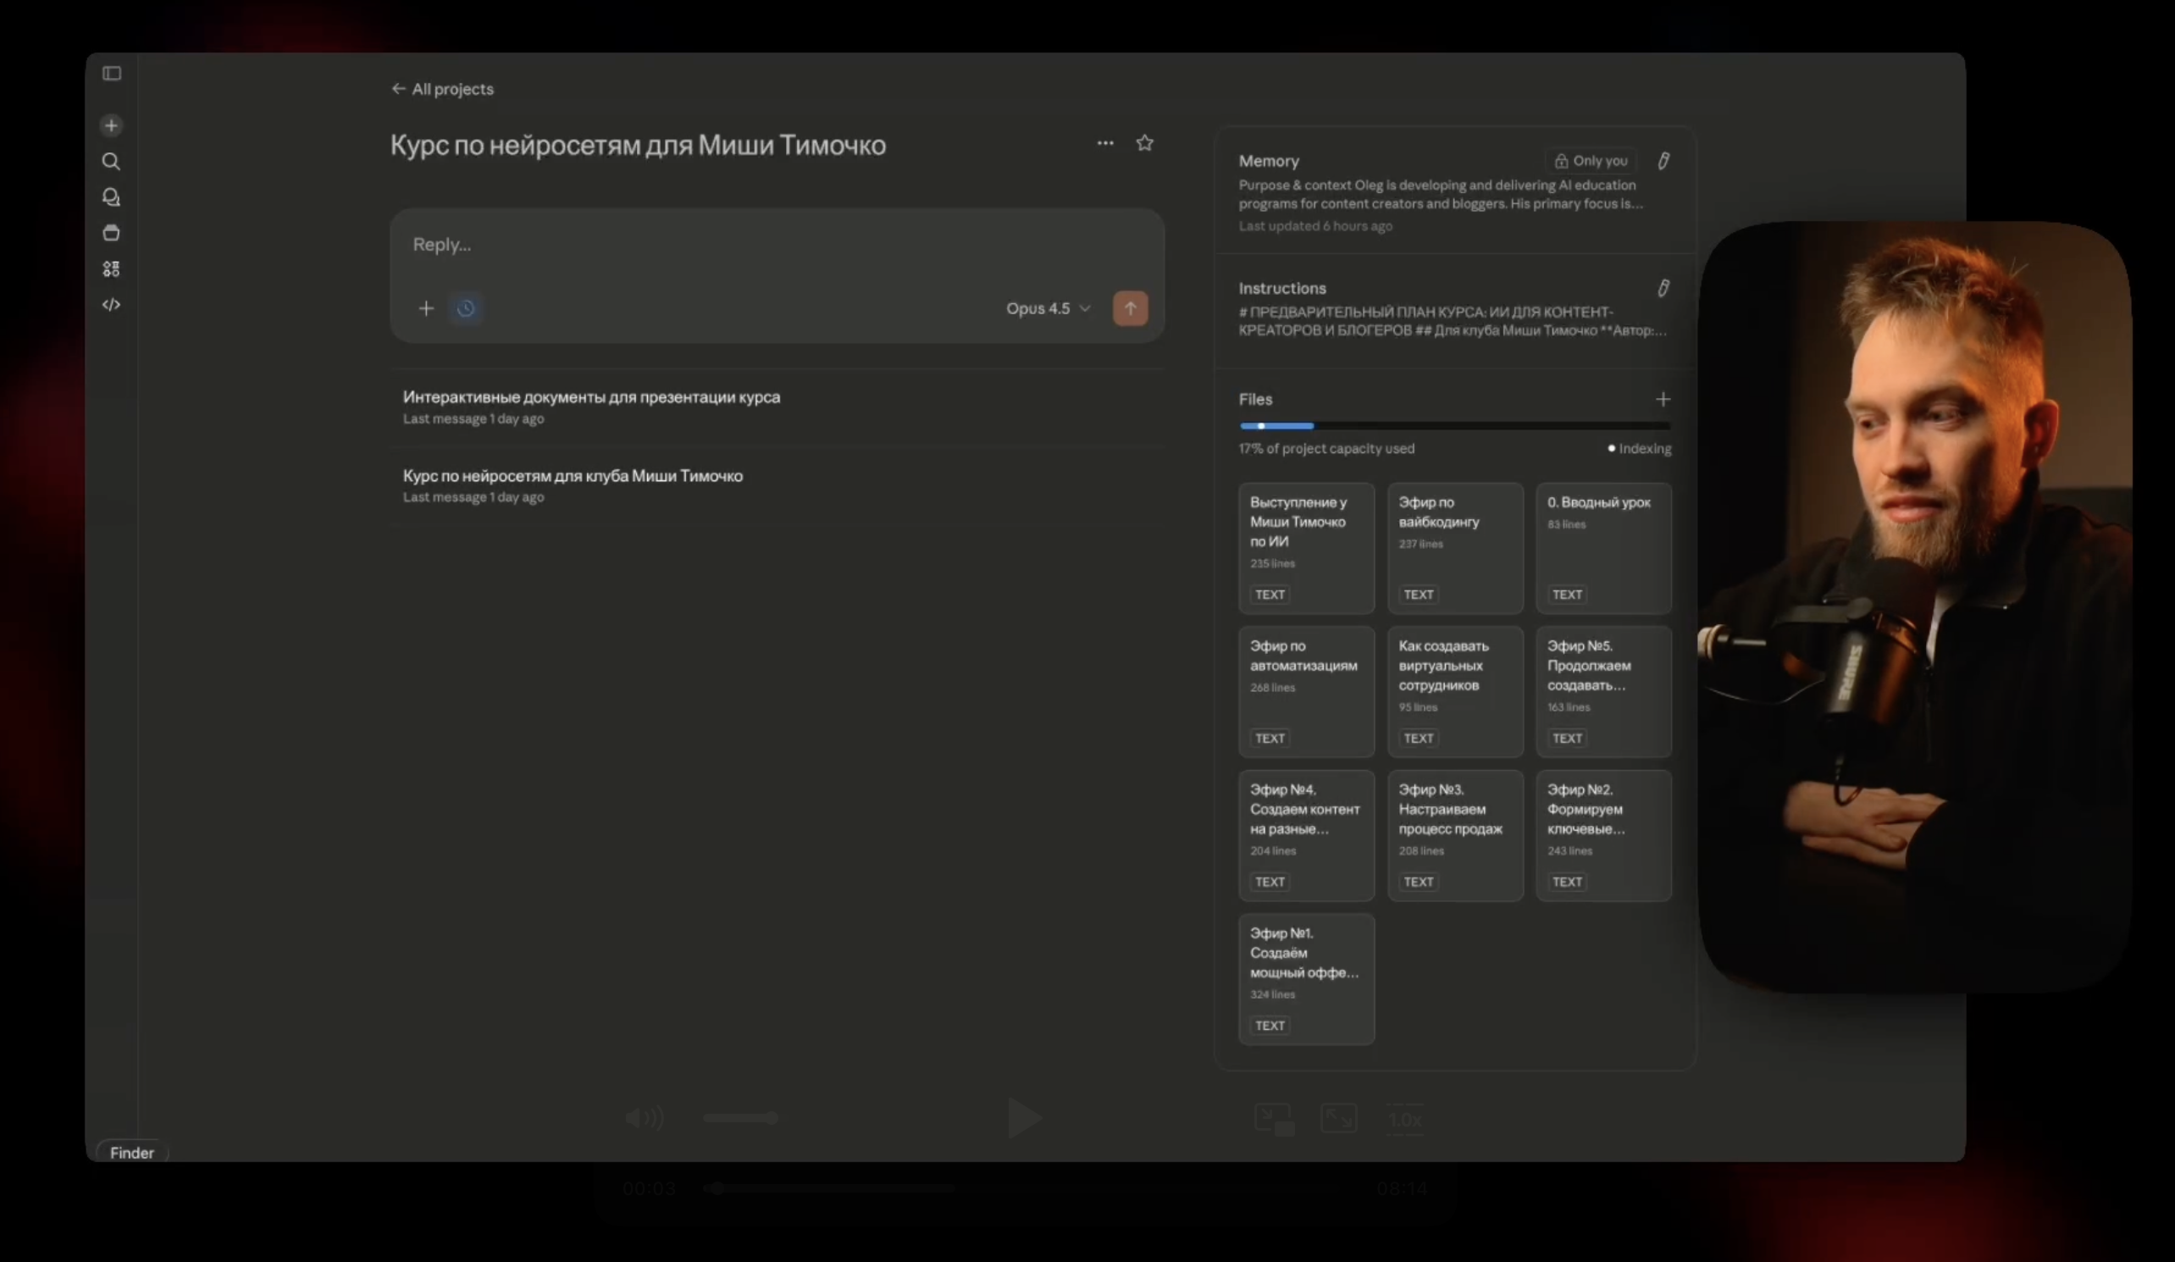The image size is (2175, 1262).
Task: Open the Memory summary text
Action: (x=1441, y=194)
